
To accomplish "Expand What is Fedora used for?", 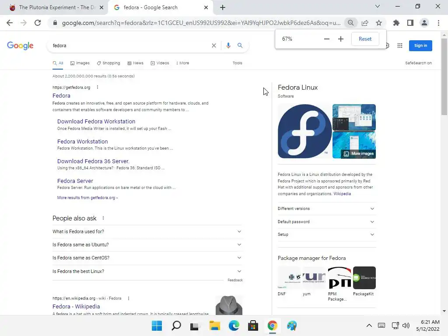I will click(x=147, y=231).
